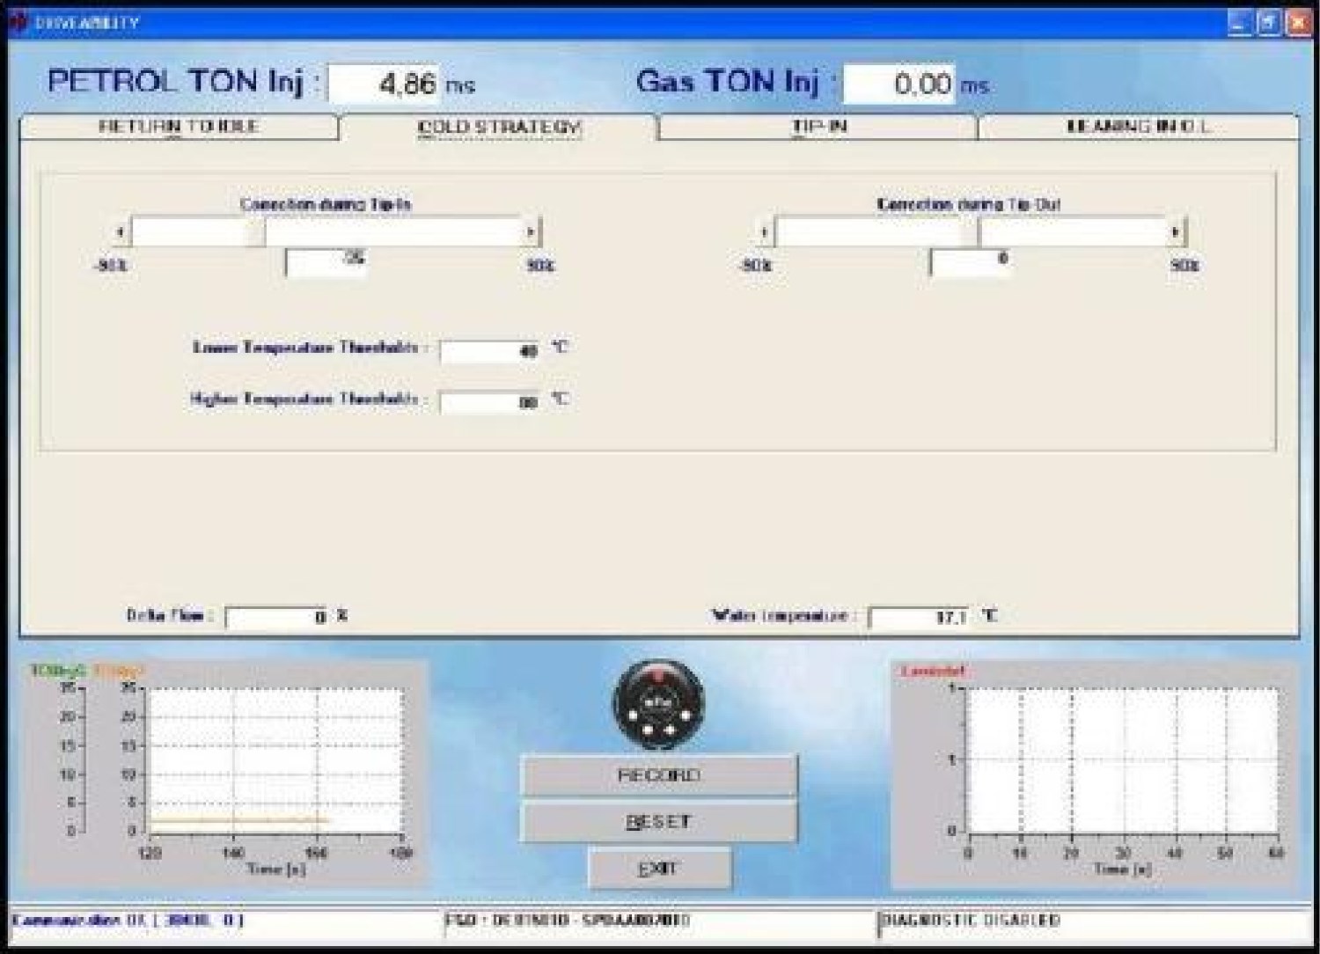Open the TIP-IN tab
The width and height of the screenshot is (1320, 954).
[818, 127]
